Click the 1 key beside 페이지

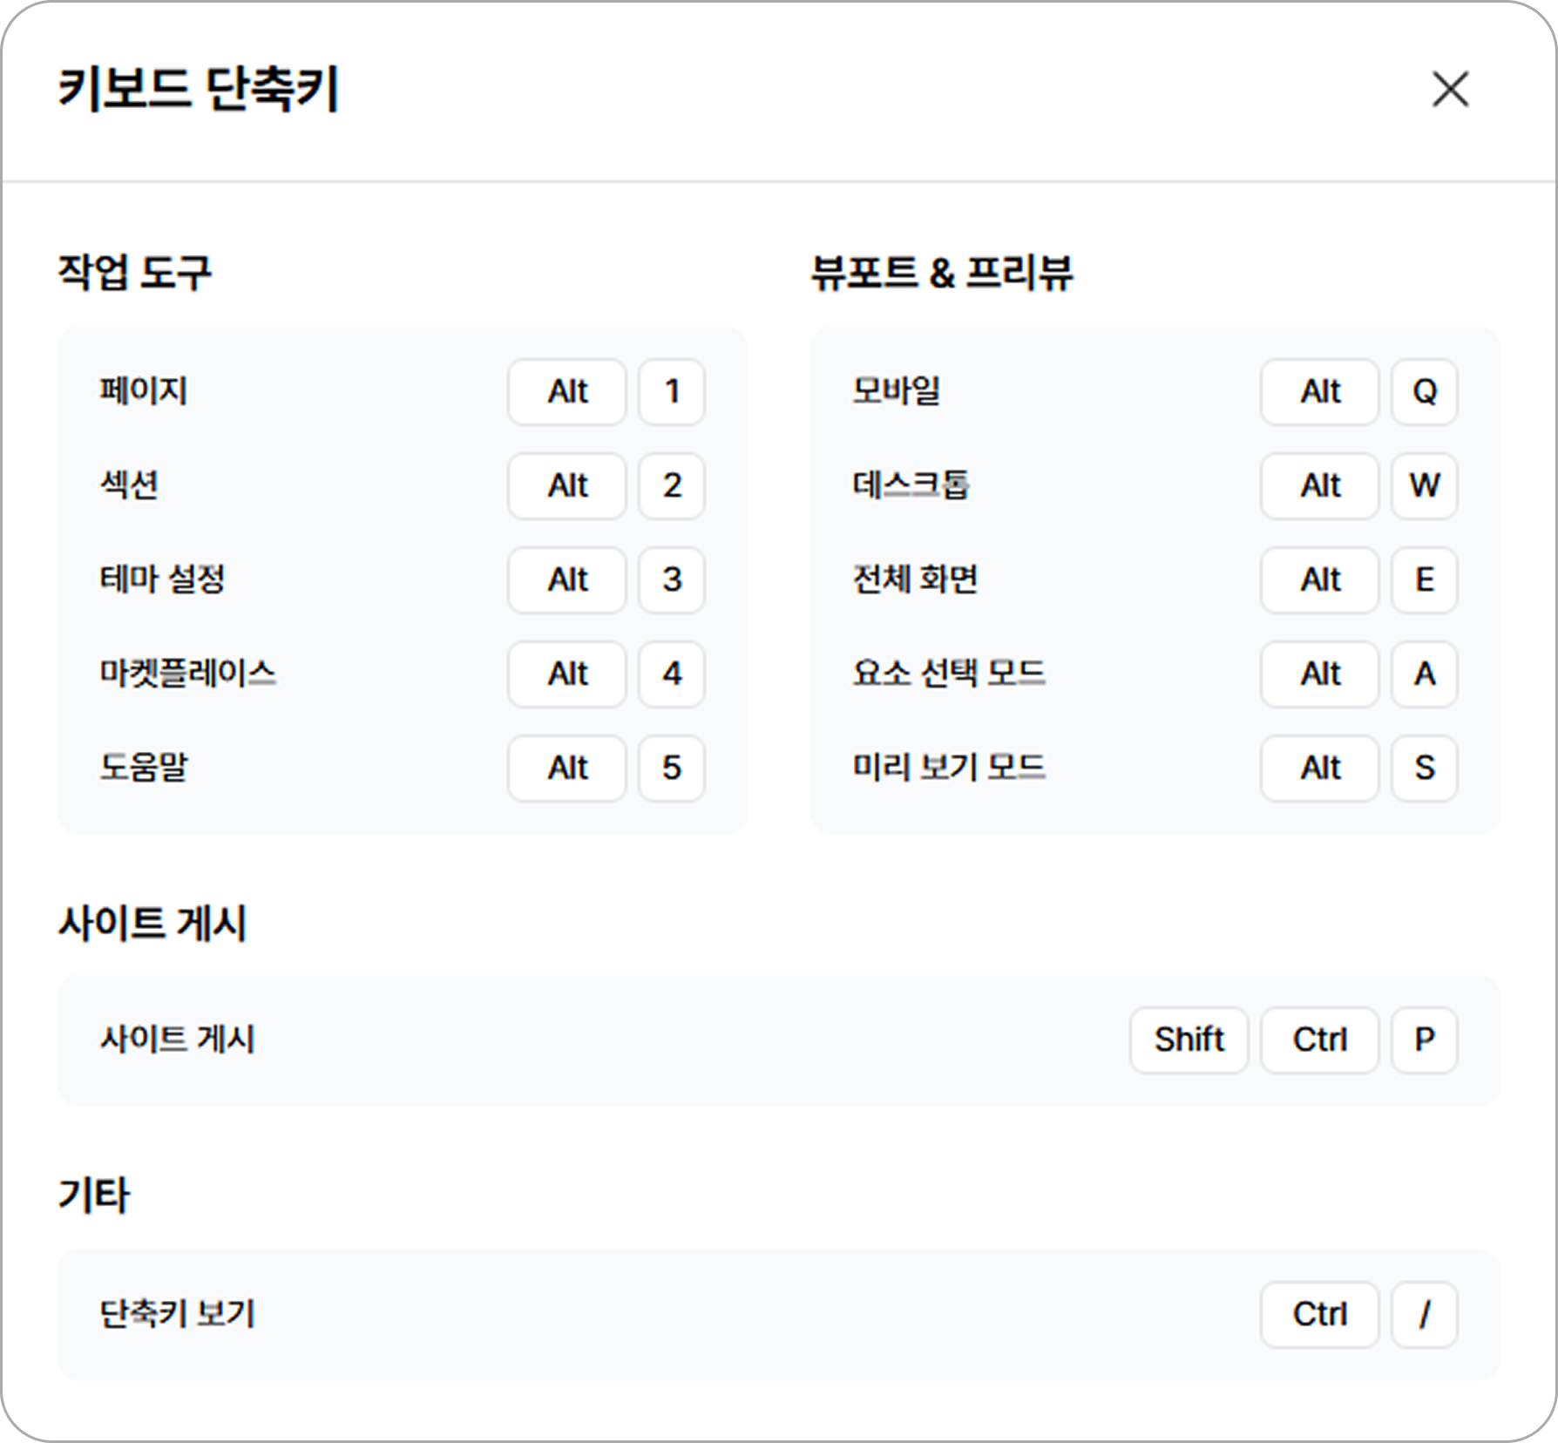[671, 392]
